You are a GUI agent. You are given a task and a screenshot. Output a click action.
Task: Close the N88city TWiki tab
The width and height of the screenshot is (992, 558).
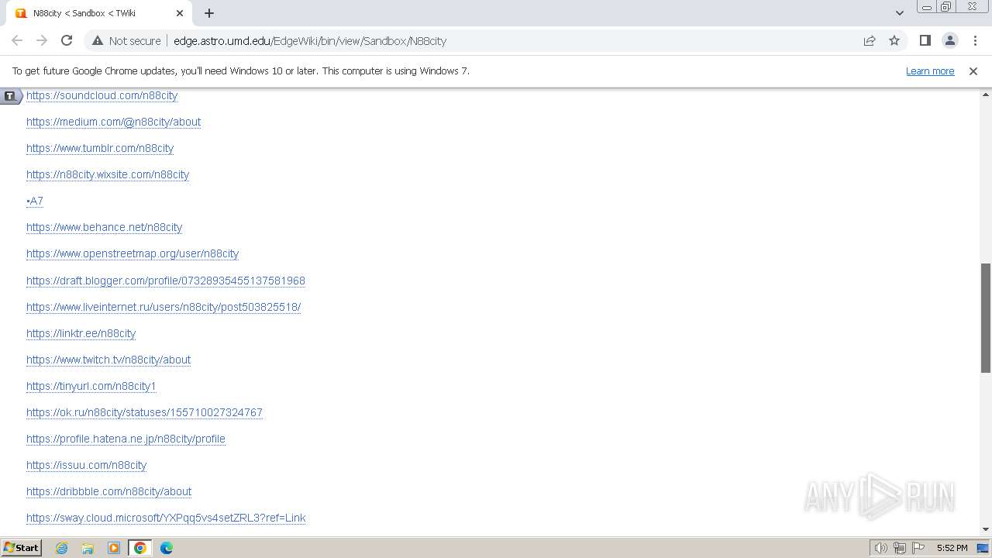(180, 13)
